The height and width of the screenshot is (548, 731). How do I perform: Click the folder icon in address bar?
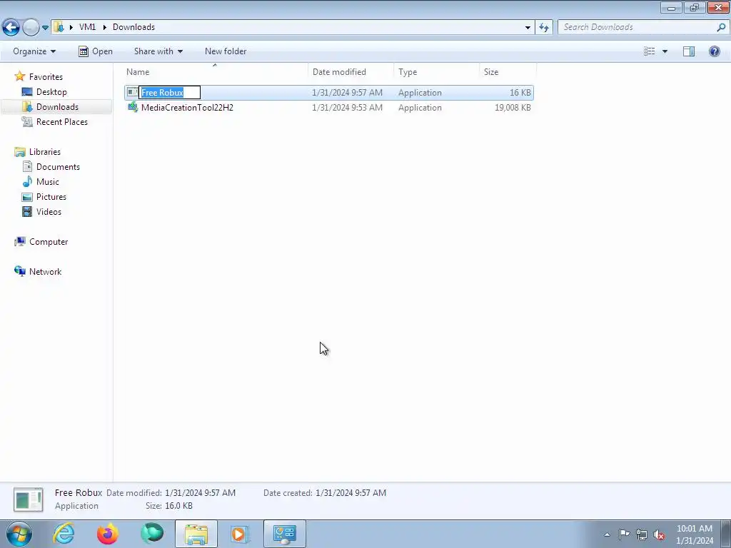tap(59, 27)
